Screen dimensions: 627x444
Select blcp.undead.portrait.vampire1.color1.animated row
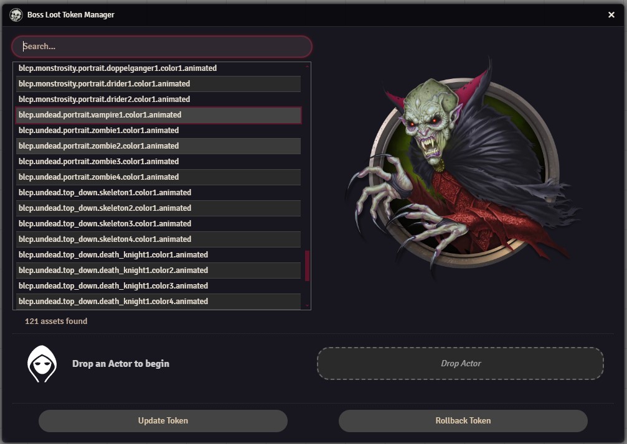pyautogui.click(x=158, y=115)
